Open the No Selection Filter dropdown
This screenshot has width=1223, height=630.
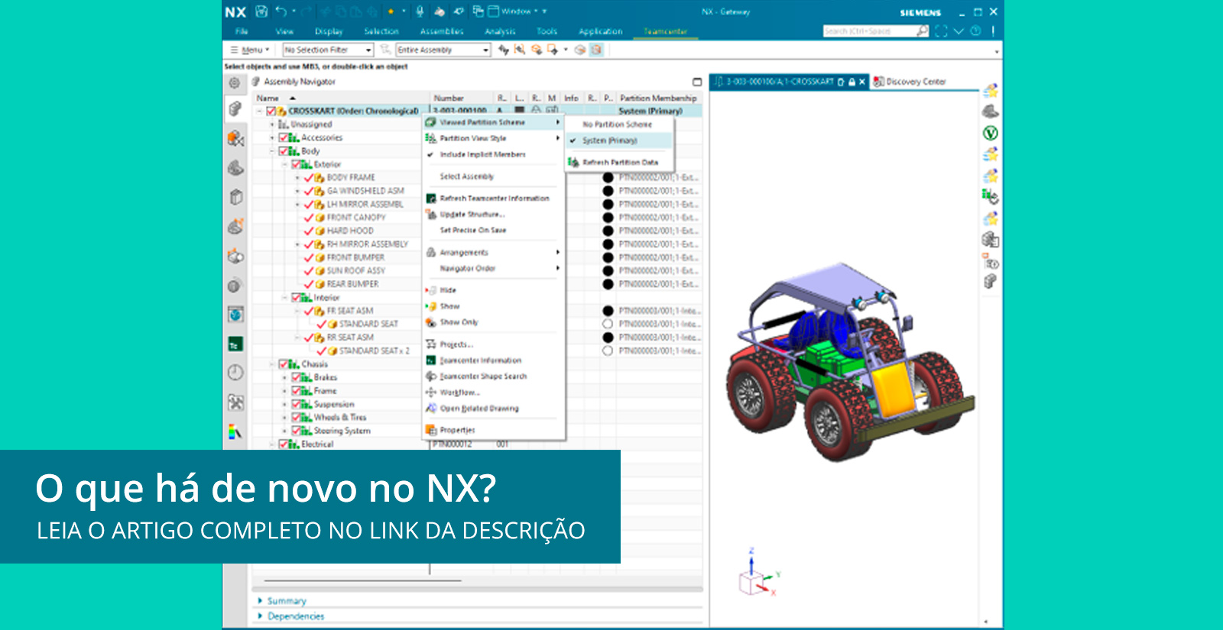pyautogui.click(x=327, y=50)
